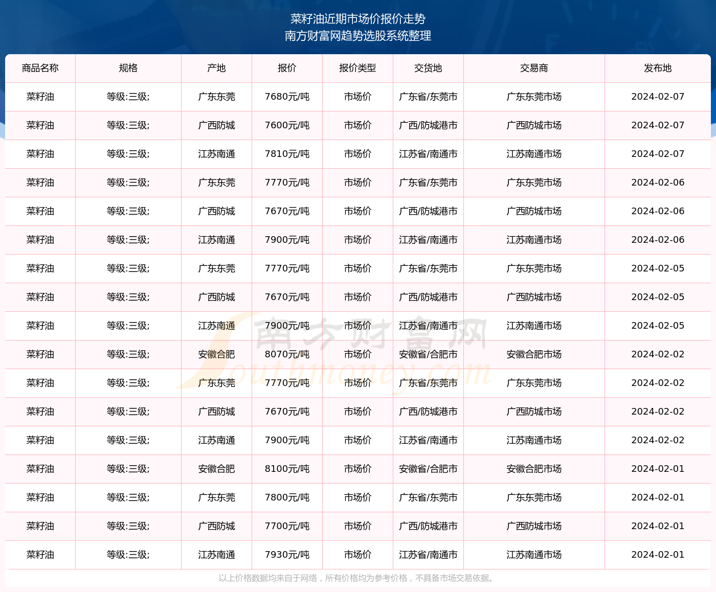The width and height of the screenshot is (716, 592).
Task: Select the 产地 column header
Action: [x=217, y=68]
